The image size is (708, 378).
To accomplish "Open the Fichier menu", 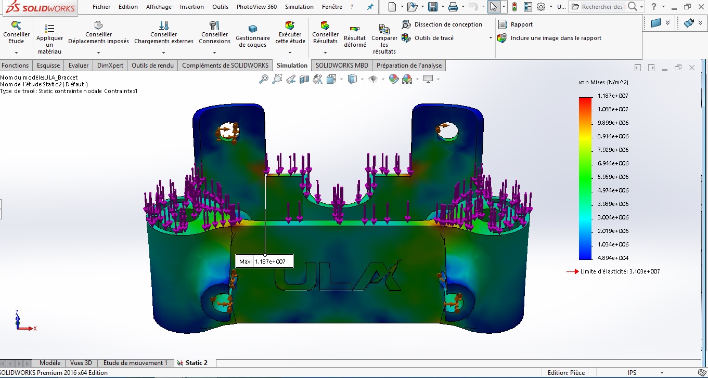I will click(x=101, y=7).
